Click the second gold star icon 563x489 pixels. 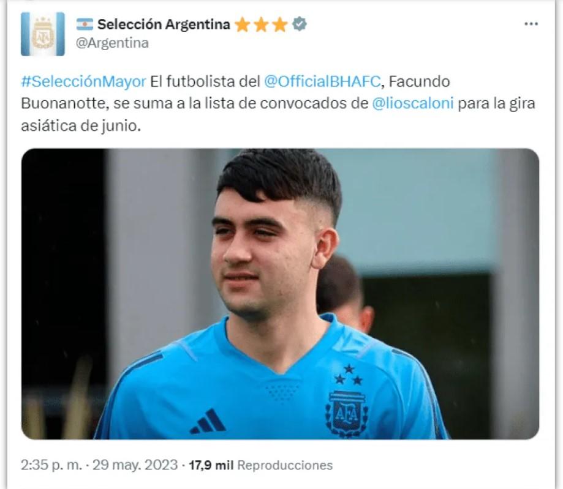(262, 24)
